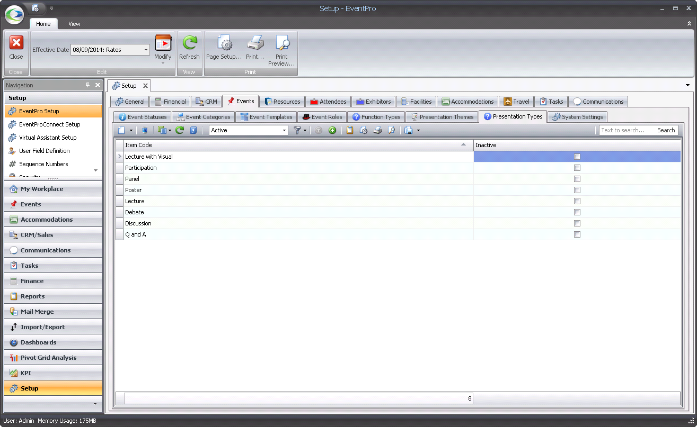This screenshot has width=697, height=427.
Task: Click the blue info page icon in grid toolbar
Action: (x=193, y=130)
